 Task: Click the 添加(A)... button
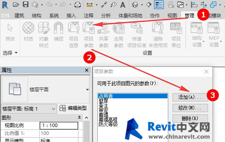pos(190,98)
